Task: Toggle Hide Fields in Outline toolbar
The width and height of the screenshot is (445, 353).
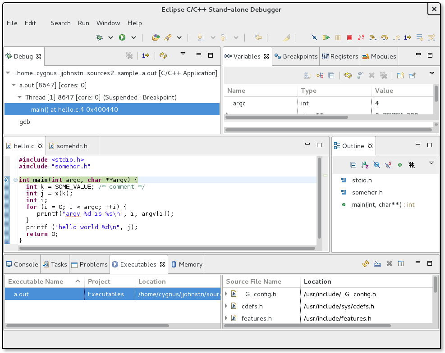Action: tap(376, 165)
